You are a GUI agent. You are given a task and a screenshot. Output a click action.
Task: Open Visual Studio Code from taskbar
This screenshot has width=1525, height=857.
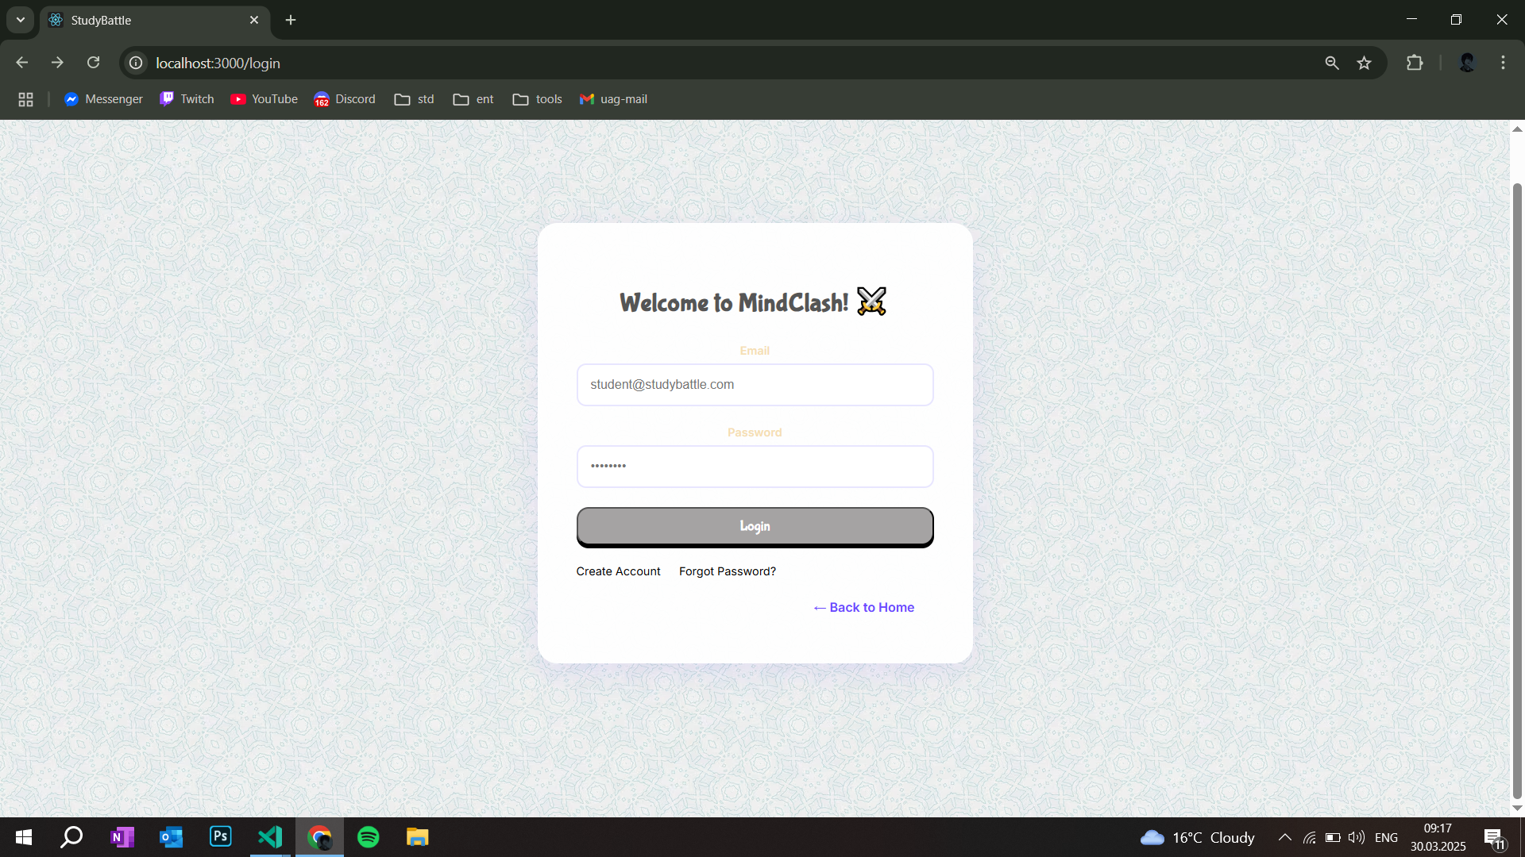270,837
